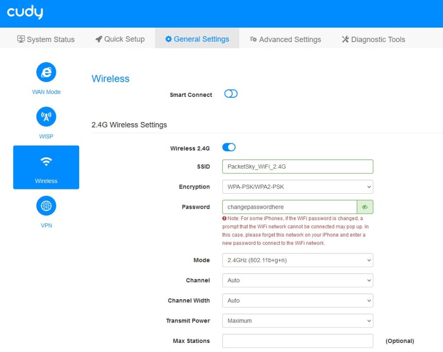Click the wrench icon beside Diagnostic Tools
443x352 pixels.
tap(345, 39)
